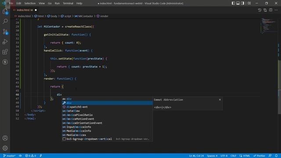Open the Customize Layout icon

pos(249,3)
